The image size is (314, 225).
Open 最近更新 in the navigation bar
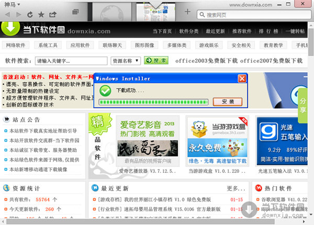click(x=215, y=31)
